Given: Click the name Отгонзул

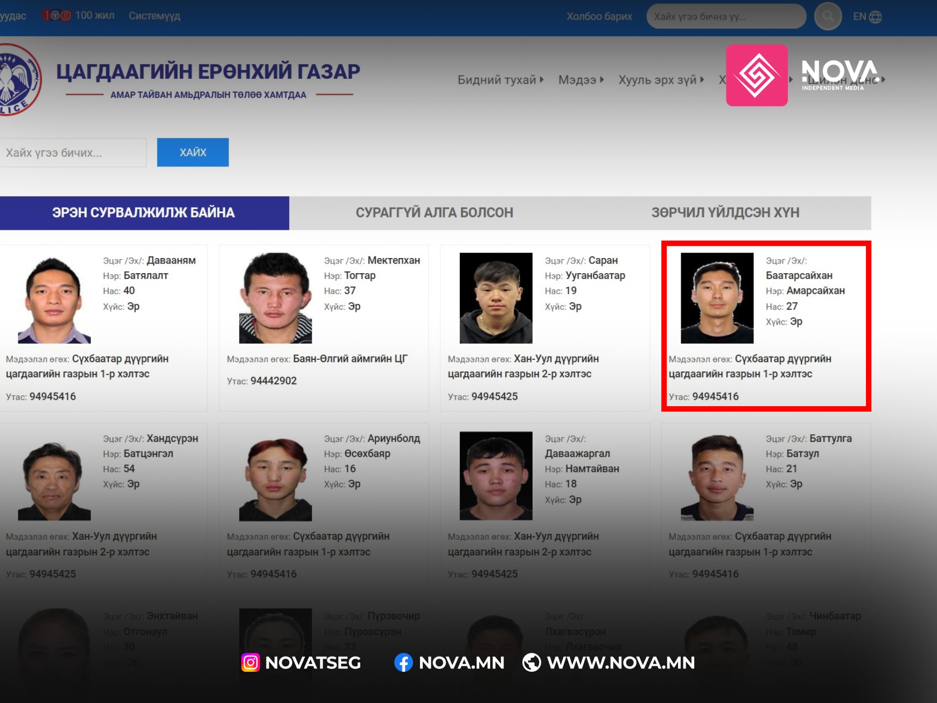Looking at the screenshot, I should [145, 631].
